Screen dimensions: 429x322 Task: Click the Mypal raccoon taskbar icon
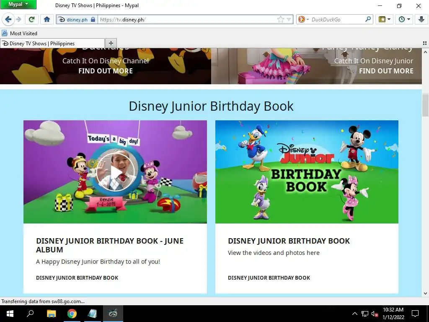[113, 314]
